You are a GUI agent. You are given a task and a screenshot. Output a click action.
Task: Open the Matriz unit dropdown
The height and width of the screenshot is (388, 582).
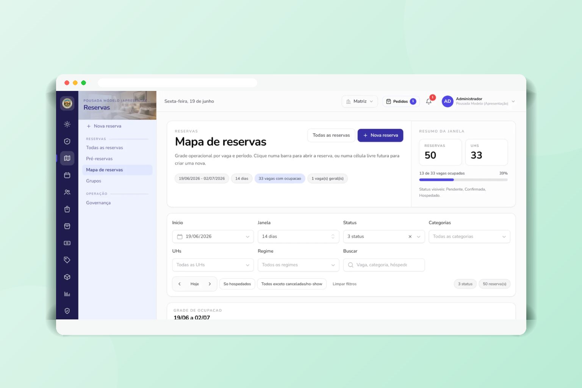(360, 101)
